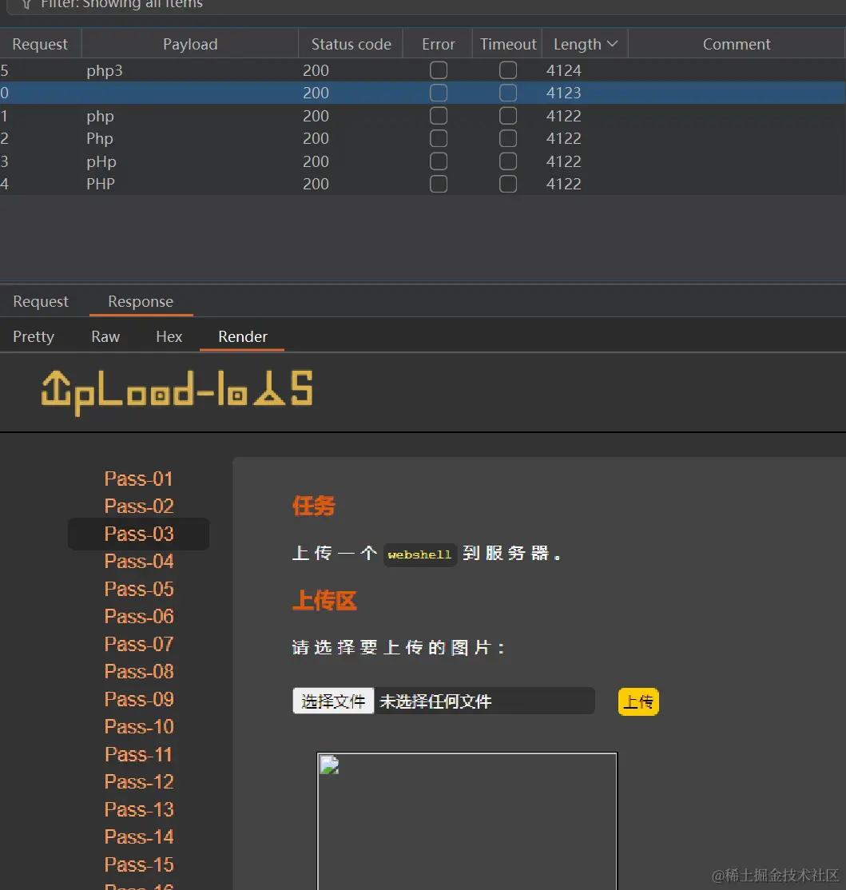The width and height of the screenshot is (846, 890).
Task: Switch to Hex view
Action: pos(169,336)
